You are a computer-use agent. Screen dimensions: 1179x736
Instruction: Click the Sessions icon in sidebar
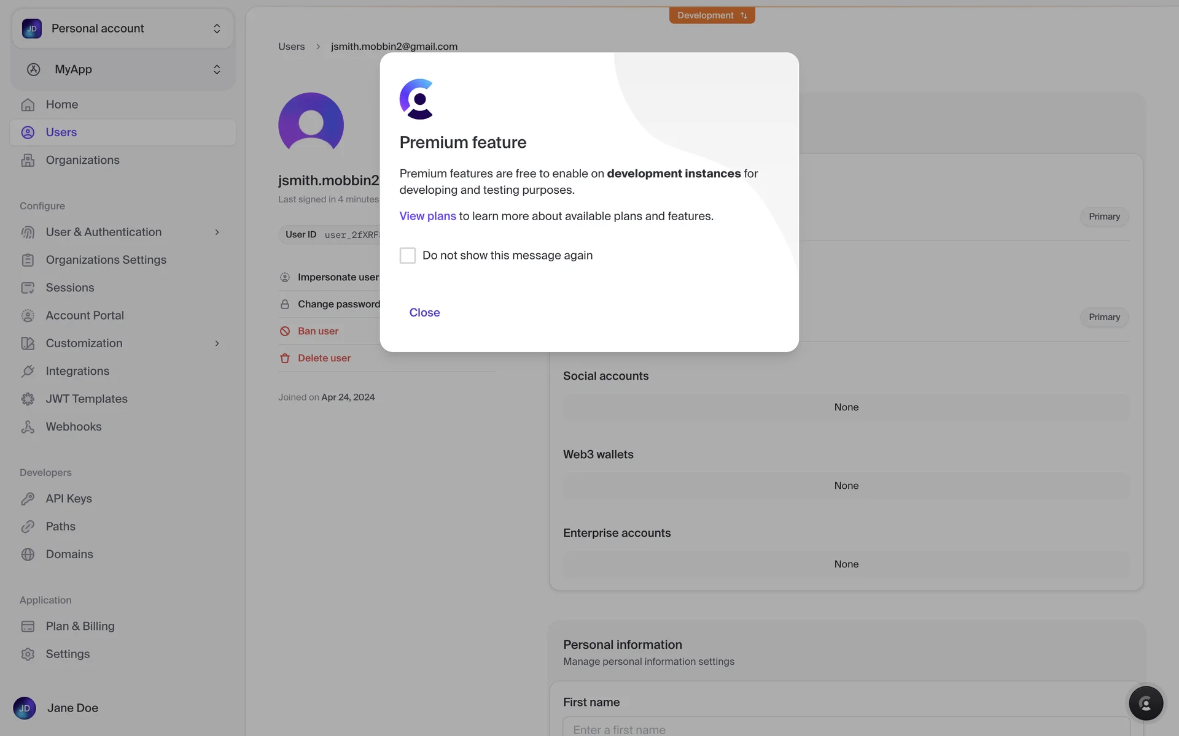tap(28, 288)
